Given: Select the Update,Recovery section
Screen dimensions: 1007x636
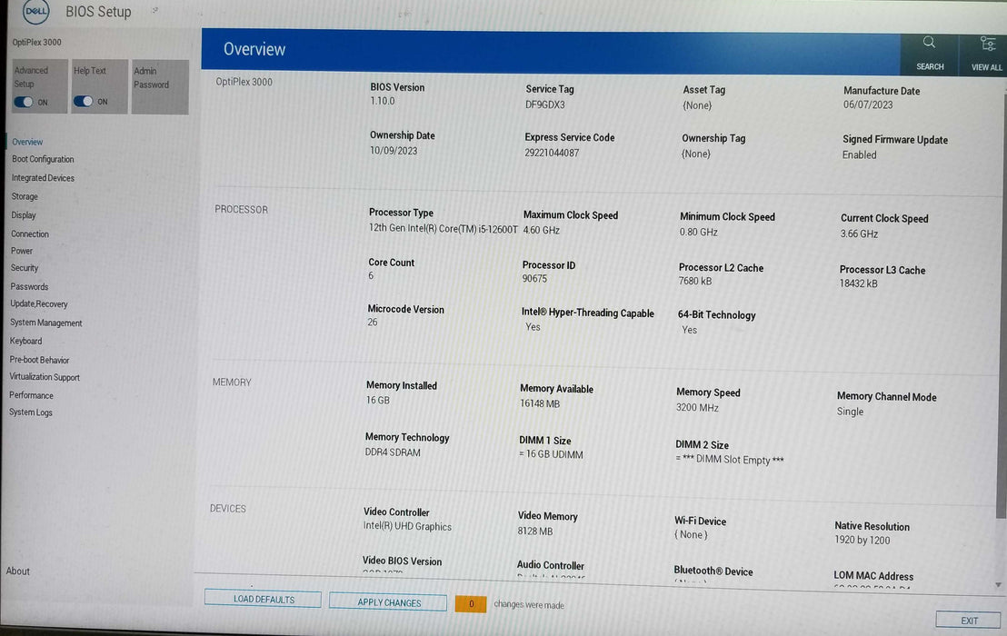Looking at the screenshot, I should point(40,303).
